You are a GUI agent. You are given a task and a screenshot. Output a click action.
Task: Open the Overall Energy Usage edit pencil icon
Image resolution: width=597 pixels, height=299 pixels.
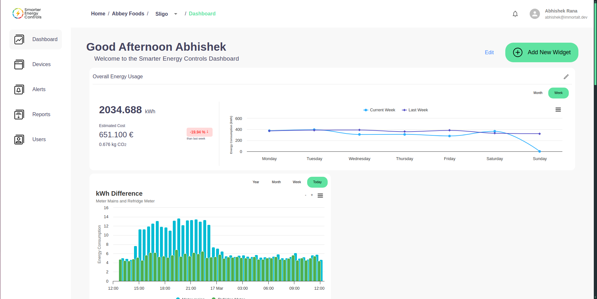566,77
